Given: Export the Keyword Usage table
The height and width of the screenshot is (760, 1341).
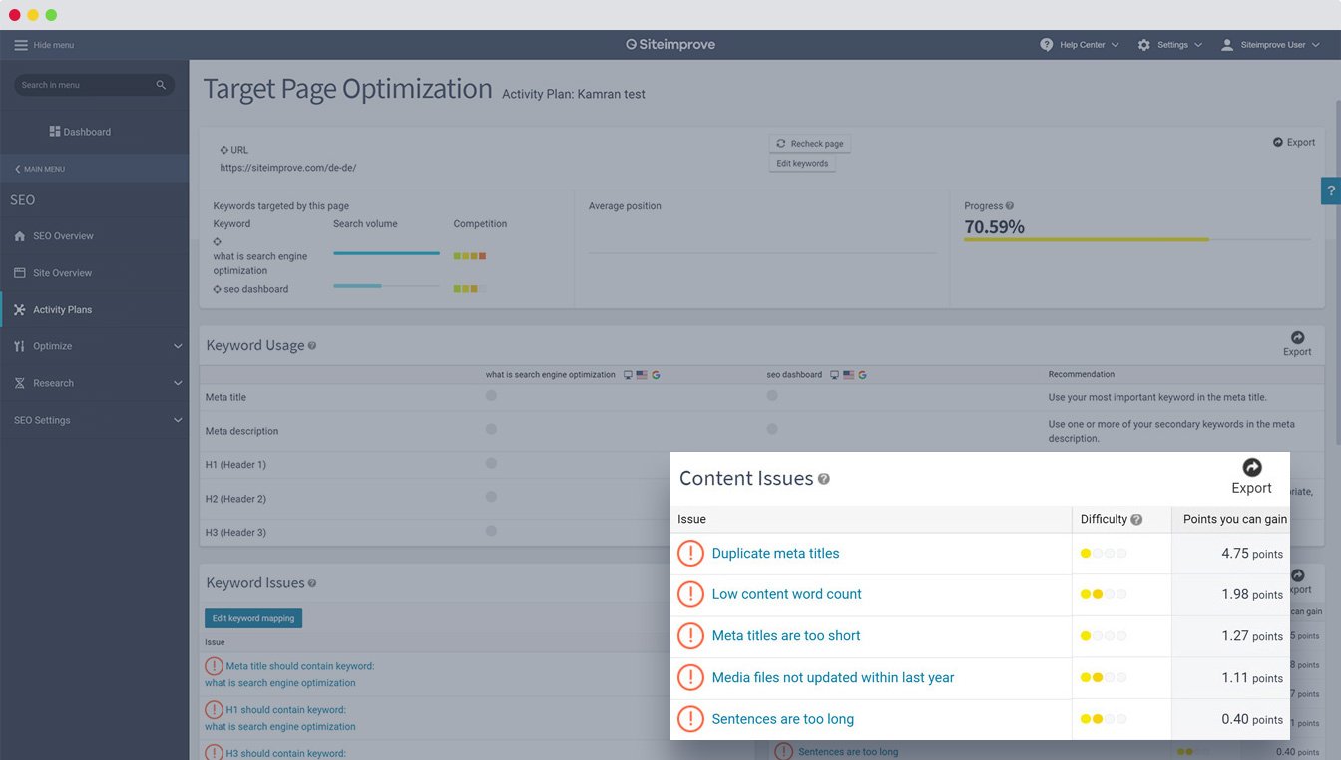Looking at the screenshot, I should [1297, 344].
